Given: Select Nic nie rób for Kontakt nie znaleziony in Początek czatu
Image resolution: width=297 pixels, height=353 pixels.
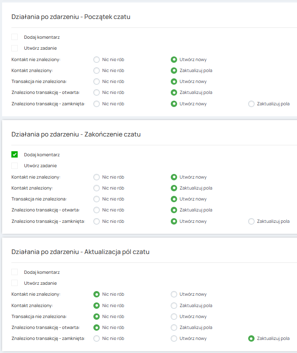Looking at the screenshot, I should [96, 60].
